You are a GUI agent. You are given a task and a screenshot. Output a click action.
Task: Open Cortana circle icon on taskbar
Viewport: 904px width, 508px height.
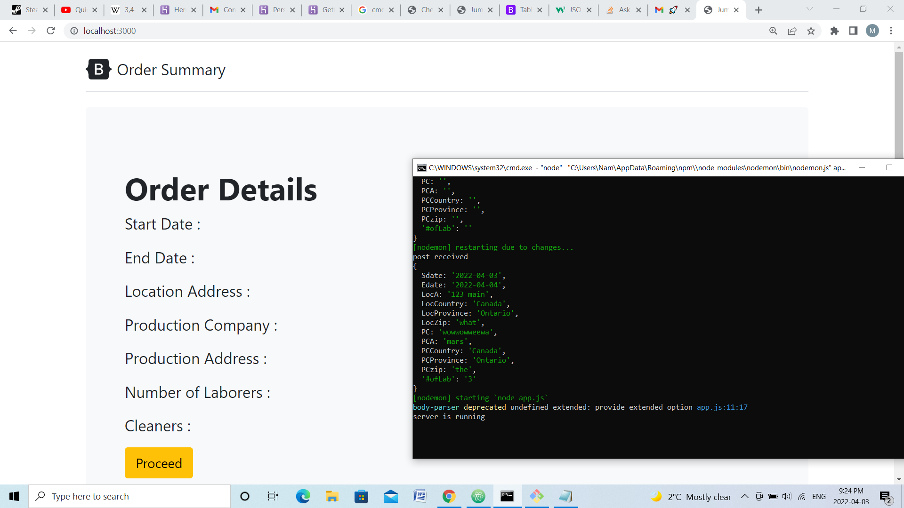244,496
